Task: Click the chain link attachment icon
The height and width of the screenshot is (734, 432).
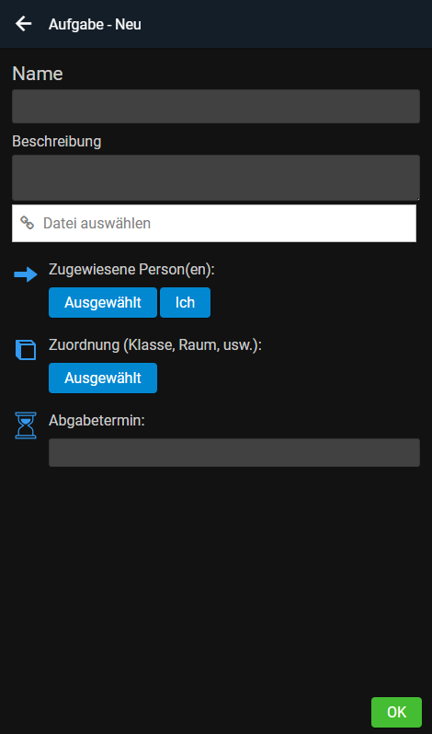Action: pos(27,223)
